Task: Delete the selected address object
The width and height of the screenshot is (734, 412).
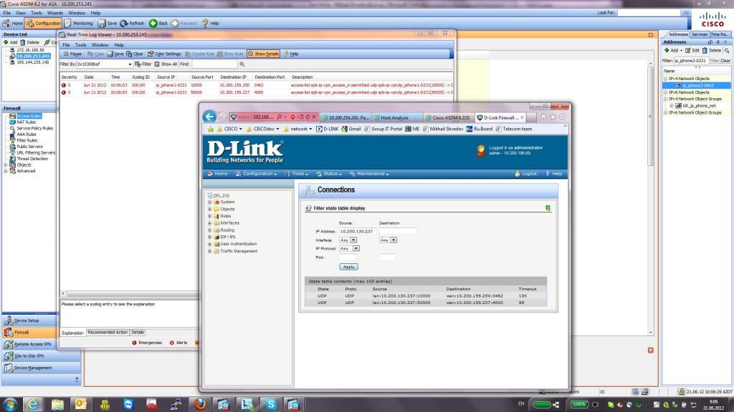Action: (712, 51)
